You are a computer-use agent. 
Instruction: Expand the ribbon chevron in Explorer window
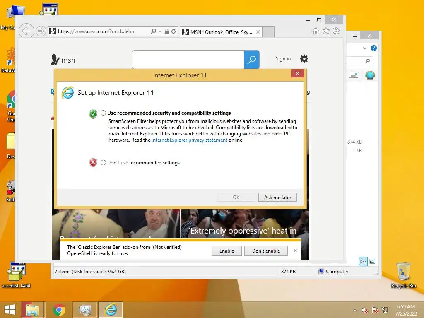365,48
